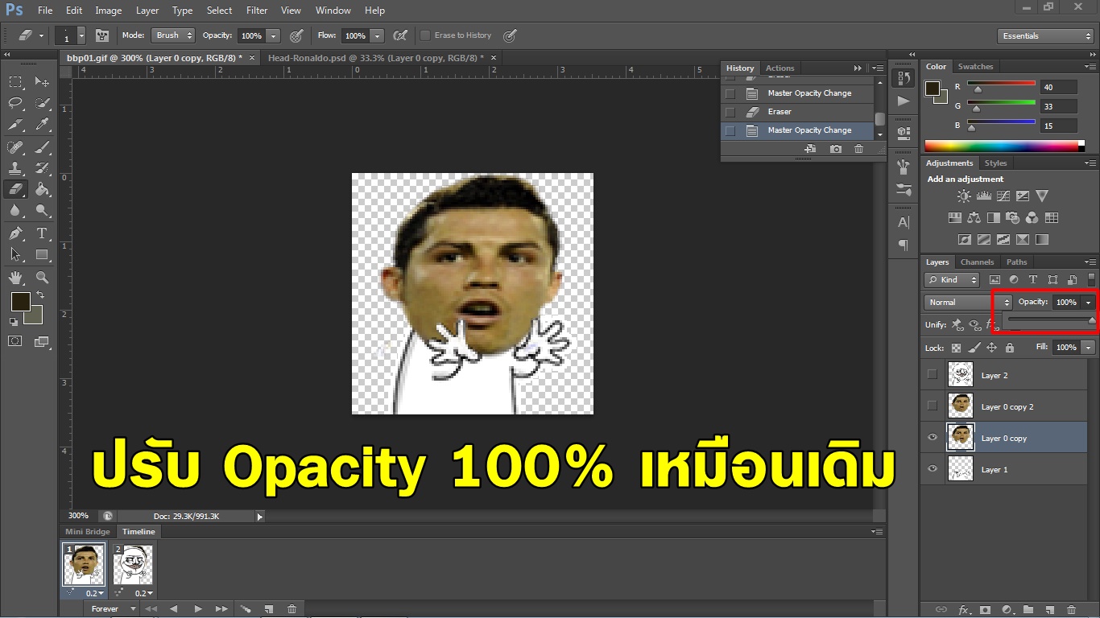Image resolution: width=1100 pixels, height=618 pixels.
Task: Select the first animation frame
Action: click(84, 564)
